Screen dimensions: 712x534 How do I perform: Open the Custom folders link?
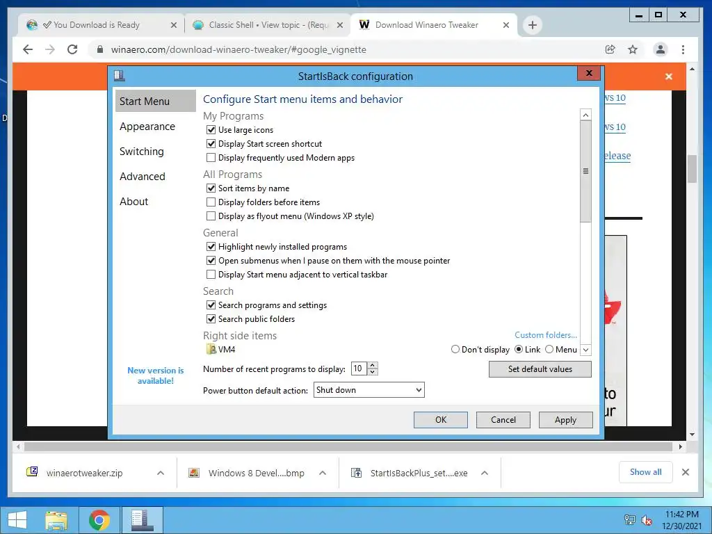point(546,334)
